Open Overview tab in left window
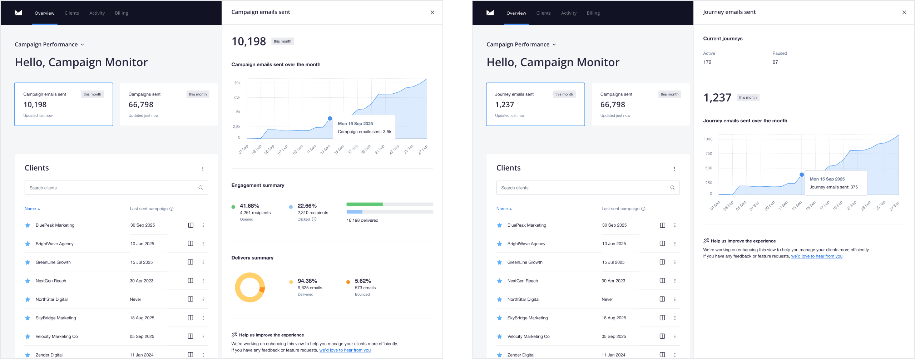The image size is (915, 359). [x=45, y=13]
